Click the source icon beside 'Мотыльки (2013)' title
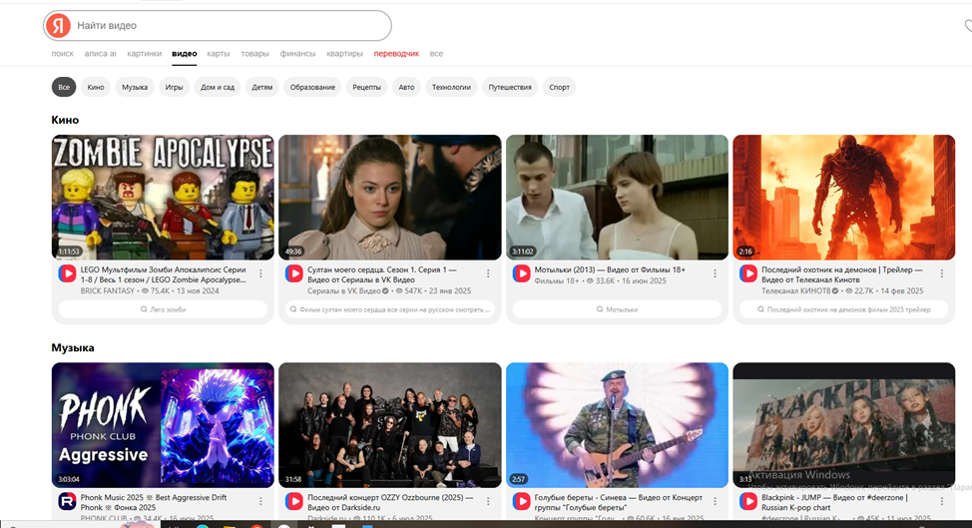 pos(521,273)
